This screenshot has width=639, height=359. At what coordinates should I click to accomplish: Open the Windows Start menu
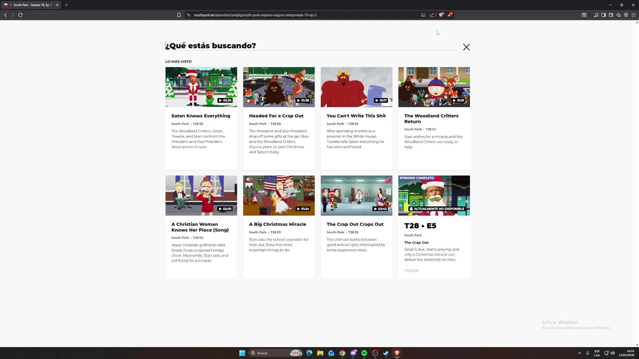click(x=242, y=353)
